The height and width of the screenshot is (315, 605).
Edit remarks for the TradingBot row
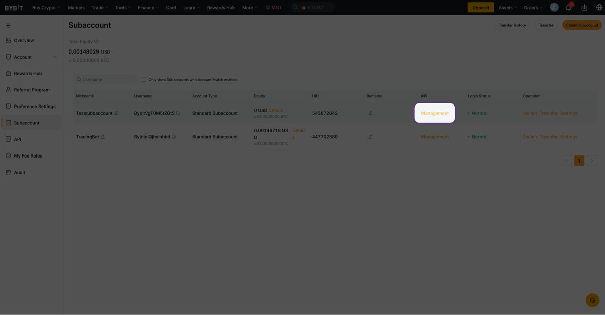click(x=370, y=137)
